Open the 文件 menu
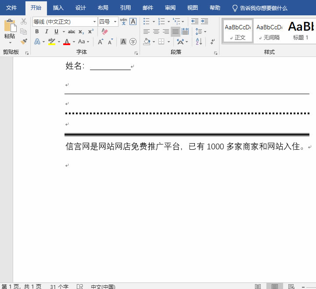316x289 pixels. [11, 8]
